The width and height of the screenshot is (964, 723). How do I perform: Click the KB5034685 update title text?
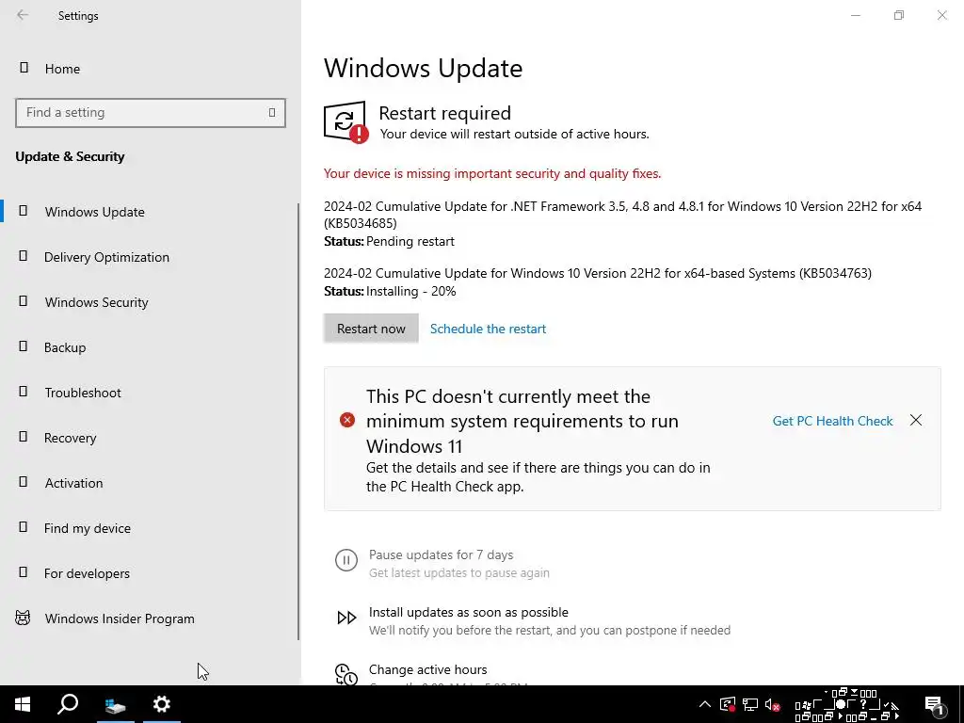tap(622, 215)
